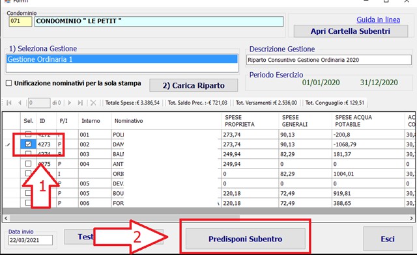Click Interno cell 003
Image resolution: width=417 pixels, height=255 pixels.
[x=94, y=154]
